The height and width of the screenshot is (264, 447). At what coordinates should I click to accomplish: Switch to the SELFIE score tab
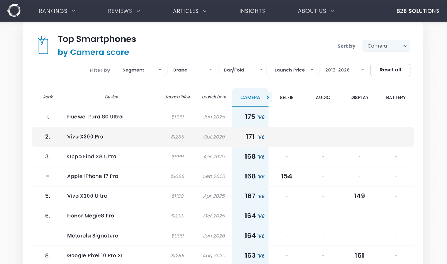(286, 98)
